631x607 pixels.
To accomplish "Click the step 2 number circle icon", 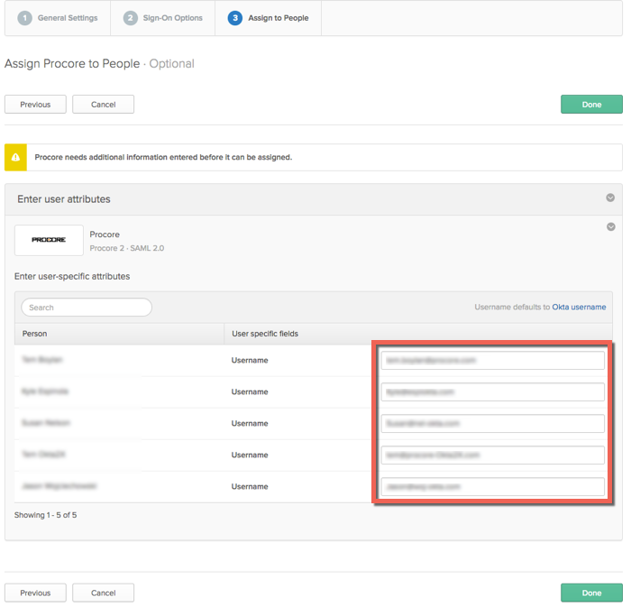I will click(x=131, y=18).
